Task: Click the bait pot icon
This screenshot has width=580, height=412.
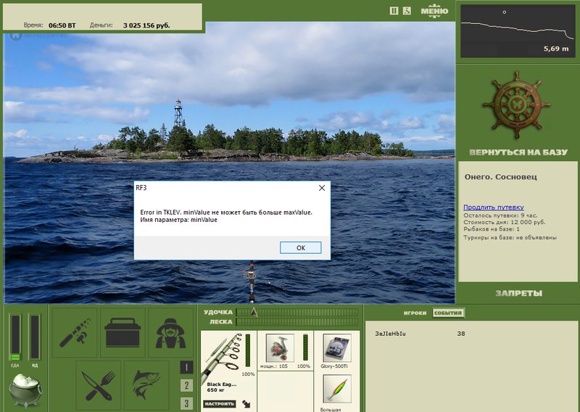Action: click(x=25, y=390)
